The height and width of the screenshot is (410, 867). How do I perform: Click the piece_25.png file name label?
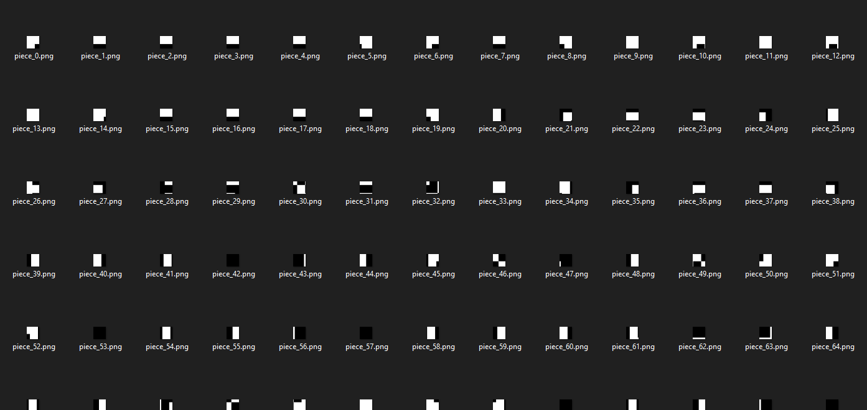(833, 129)
